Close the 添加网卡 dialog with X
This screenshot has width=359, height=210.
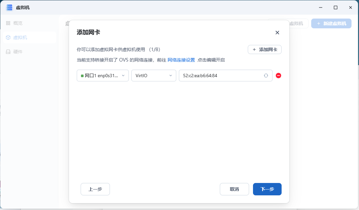[277, 33]
